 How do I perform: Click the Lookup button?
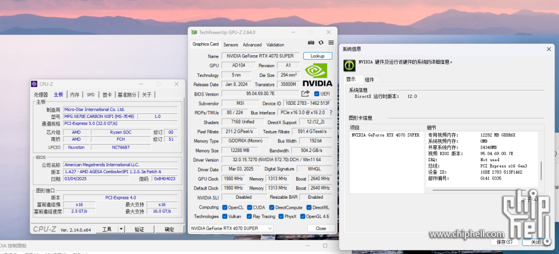click(x=317, y=56)
